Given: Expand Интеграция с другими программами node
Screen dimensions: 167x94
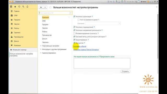Looking at the screenshot, I should coord(41,49).
